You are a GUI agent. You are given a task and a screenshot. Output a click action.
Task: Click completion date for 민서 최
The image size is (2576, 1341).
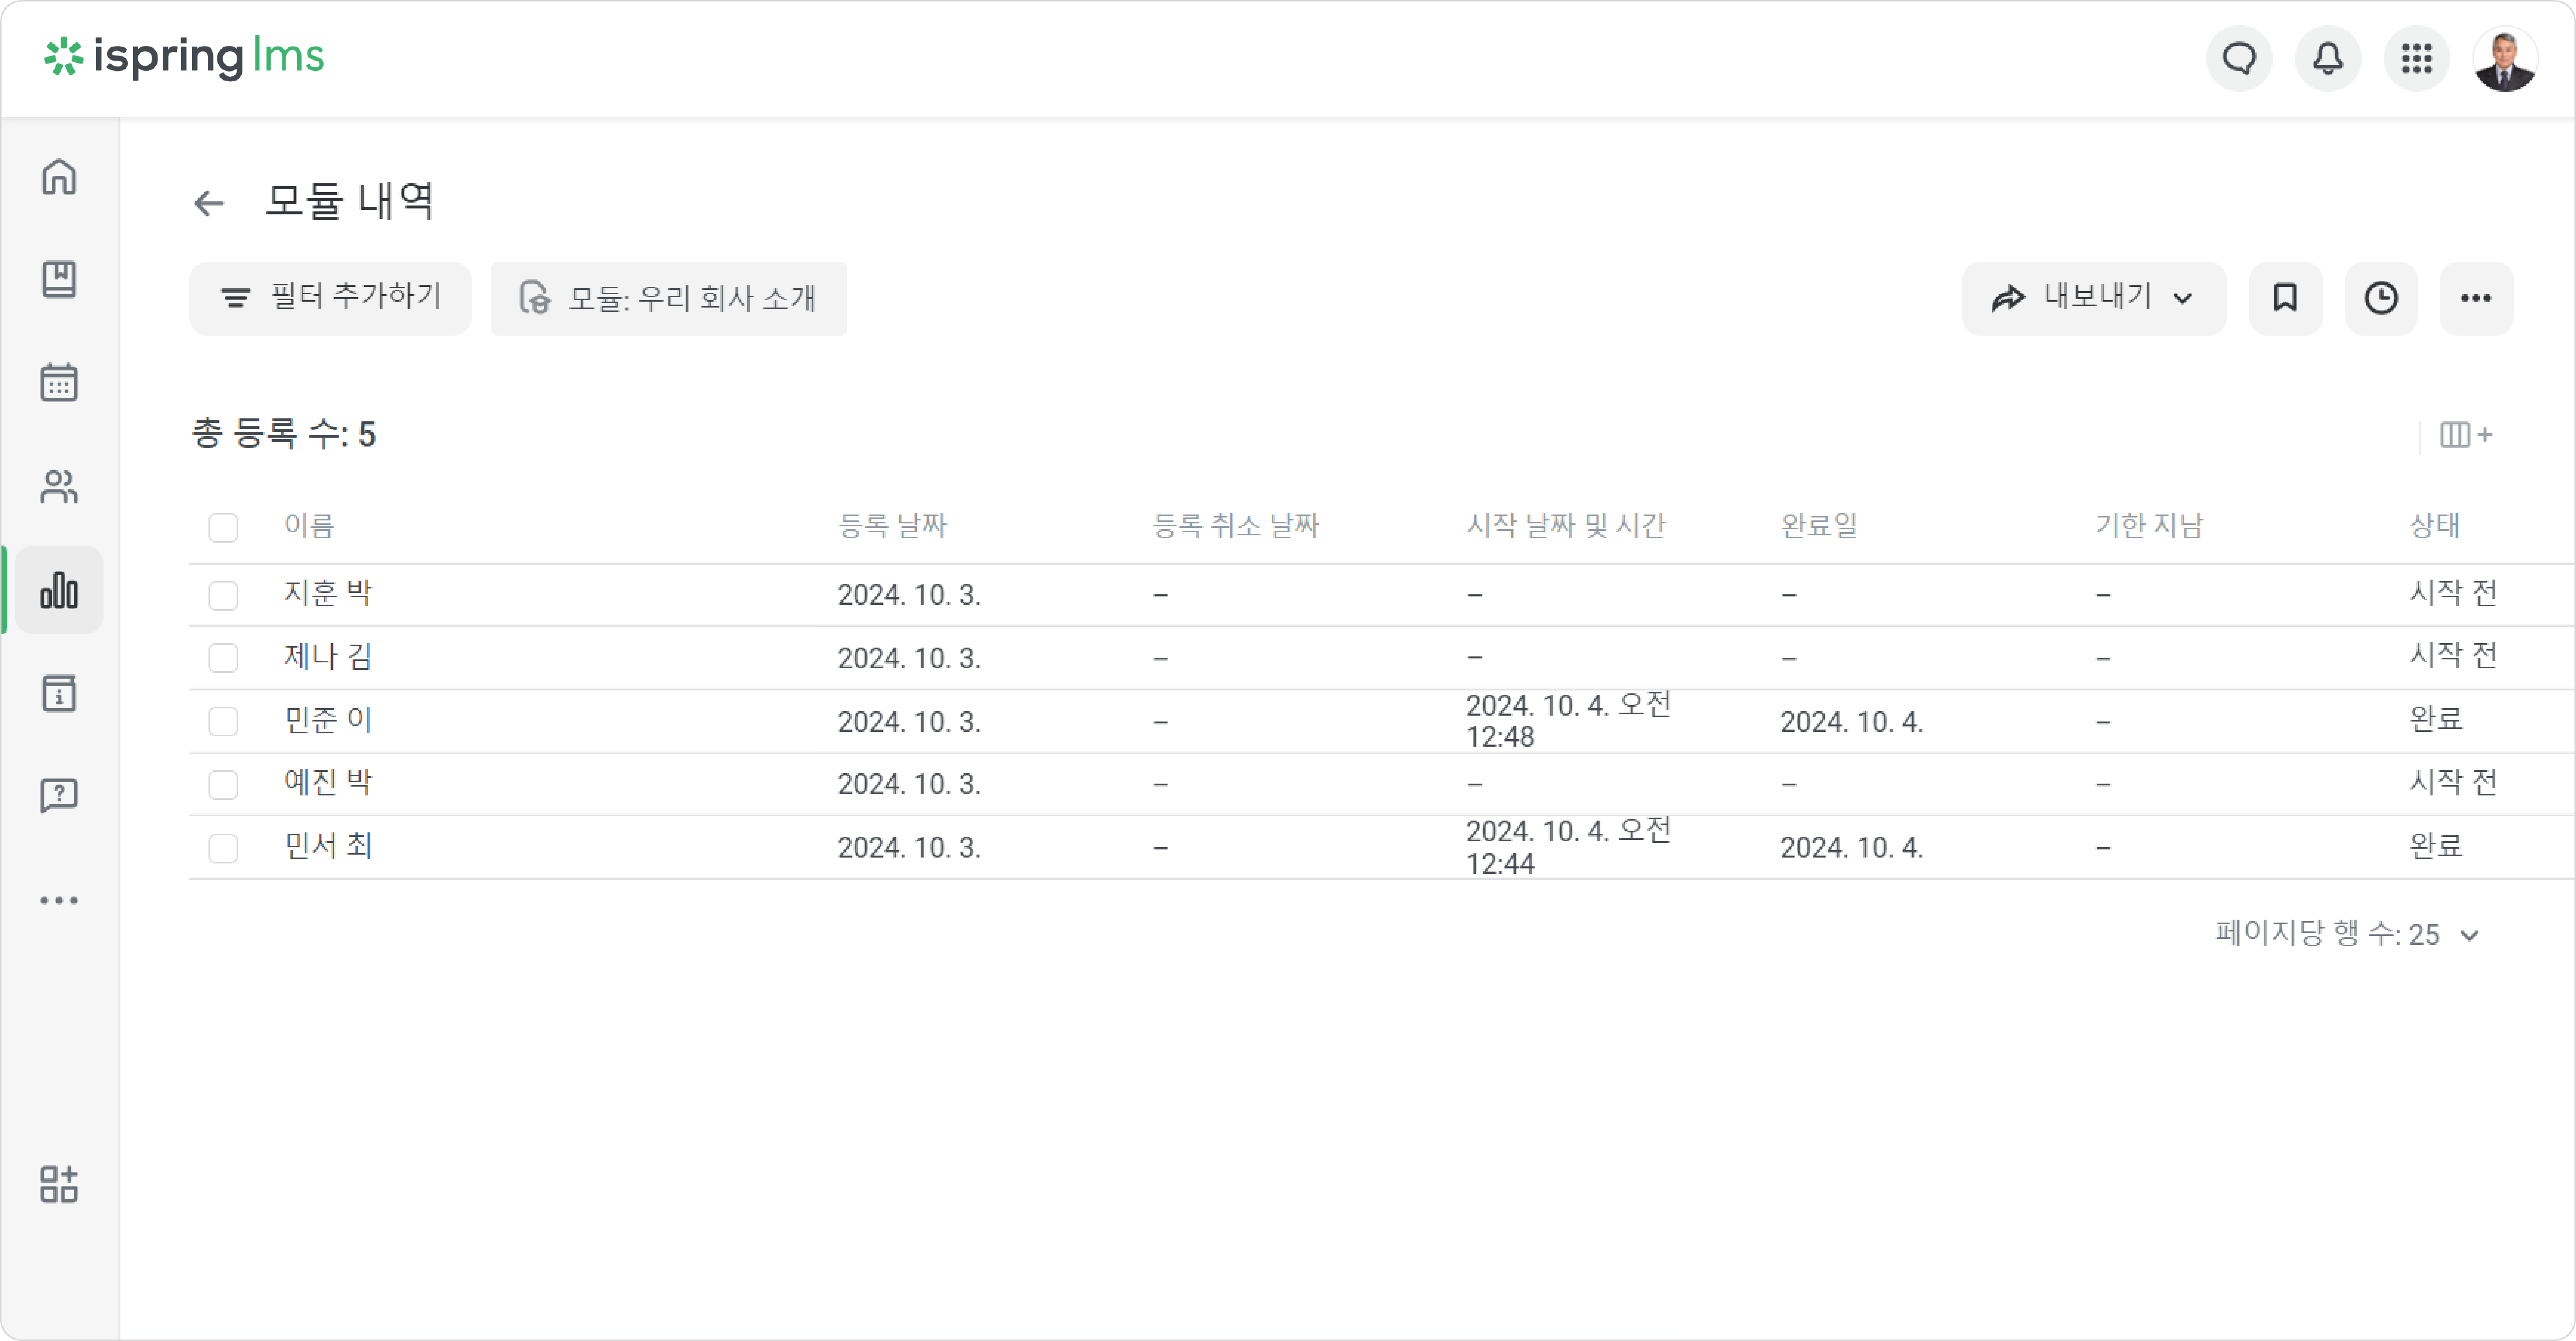(1852, 848)
